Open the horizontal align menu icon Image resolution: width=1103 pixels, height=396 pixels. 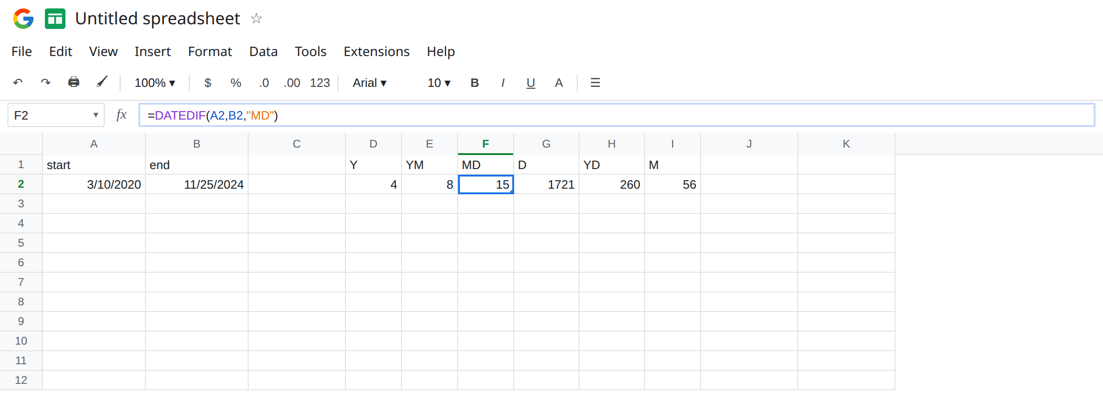tap(595, 83)
